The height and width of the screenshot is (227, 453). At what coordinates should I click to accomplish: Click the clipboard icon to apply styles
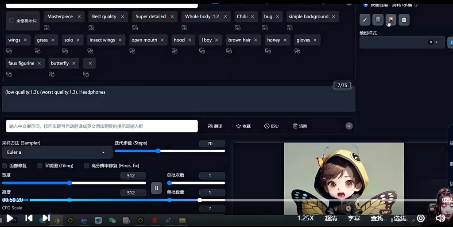click(x=404, y=20)
